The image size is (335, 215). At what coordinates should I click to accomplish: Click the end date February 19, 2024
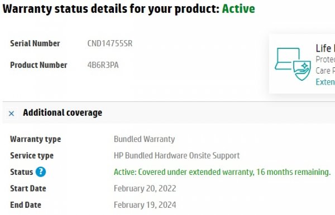[x=145, y=205]
